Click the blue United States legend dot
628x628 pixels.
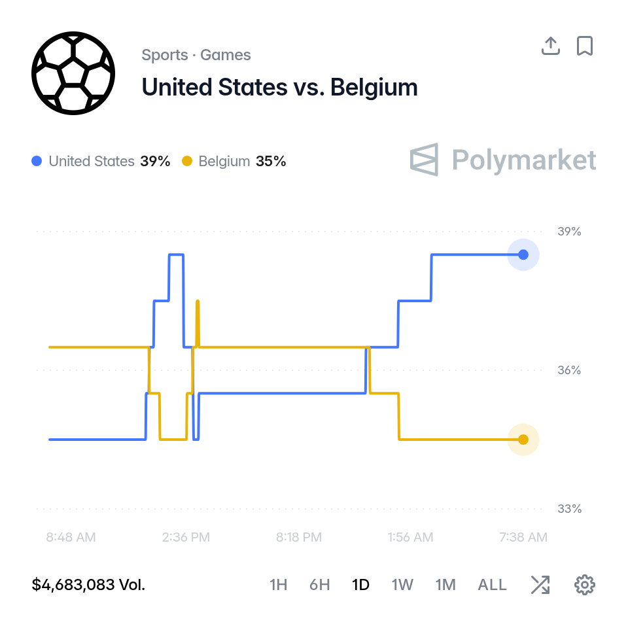37,161
